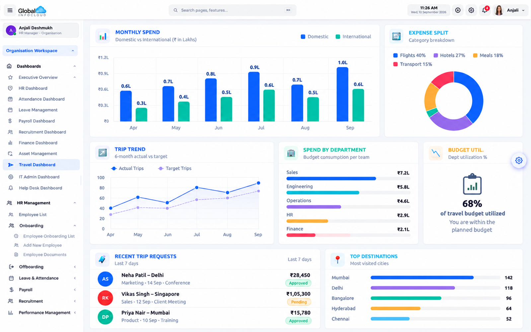Click the Expense Split card icon
The image size is (531, 332).
coord(396,36)
